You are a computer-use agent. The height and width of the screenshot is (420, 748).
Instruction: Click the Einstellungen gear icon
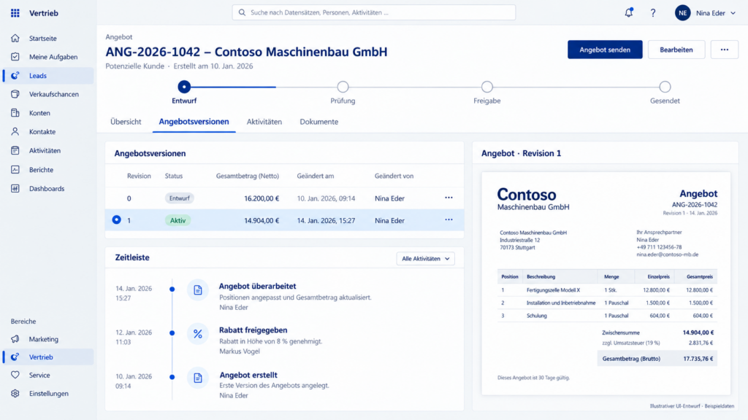pyautogui.click(x=15, y=393)
